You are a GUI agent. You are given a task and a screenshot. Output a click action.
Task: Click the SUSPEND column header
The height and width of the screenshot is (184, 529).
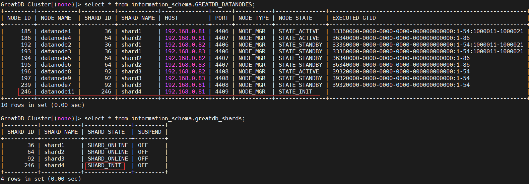tap(150, 132)
